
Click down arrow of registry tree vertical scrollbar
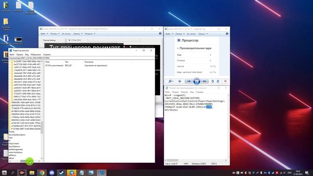coord(42,158)
